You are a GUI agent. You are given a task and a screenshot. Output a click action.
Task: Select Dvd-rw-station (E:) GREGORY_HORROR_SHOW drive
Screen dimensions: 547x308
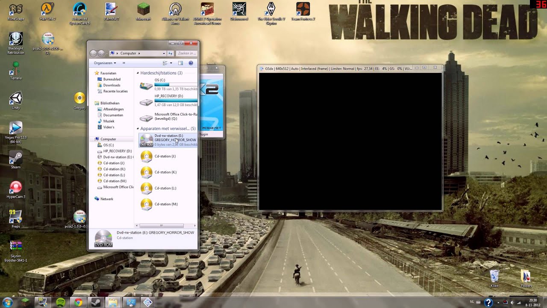coord(168,140)
